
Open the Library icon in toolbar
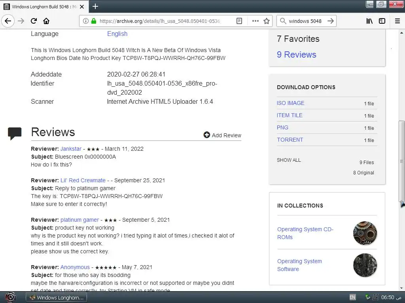coord(369,21)
